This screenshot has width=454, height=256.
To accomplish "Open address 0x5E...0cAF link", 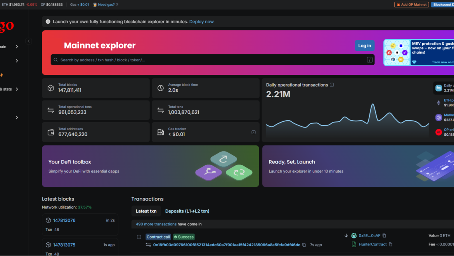I will (369, 235).
